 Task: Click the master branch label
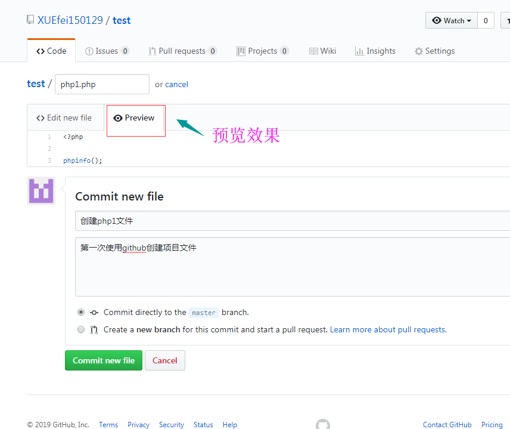click(x=204, y=313)
